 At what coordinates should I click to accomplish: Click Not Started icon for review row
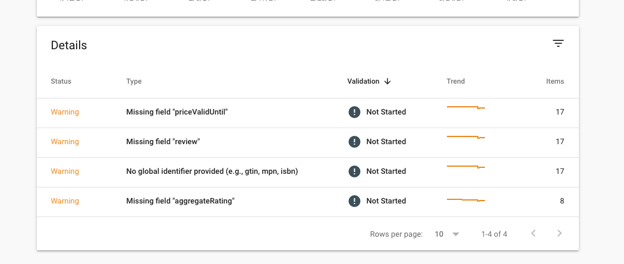354,142
